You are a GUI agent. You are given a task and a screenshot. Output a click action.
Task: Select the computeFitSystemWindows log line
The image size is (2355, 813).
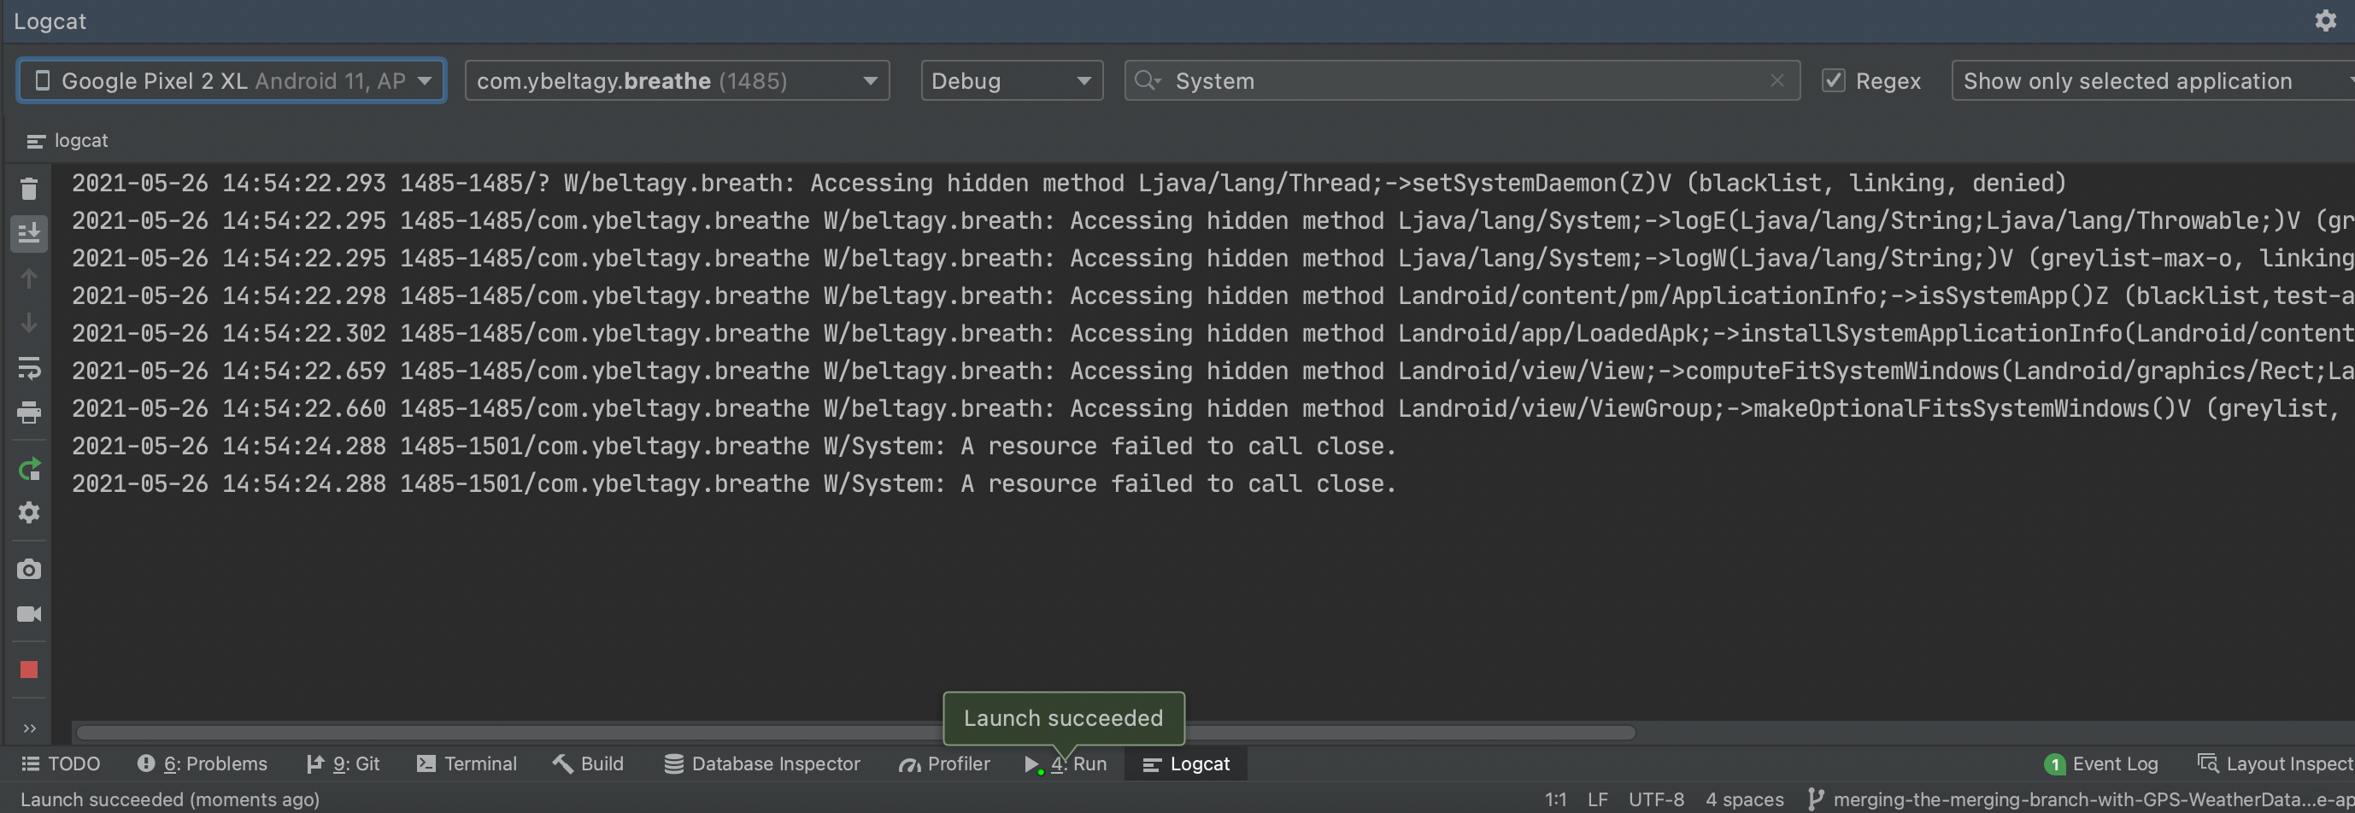1213,370
